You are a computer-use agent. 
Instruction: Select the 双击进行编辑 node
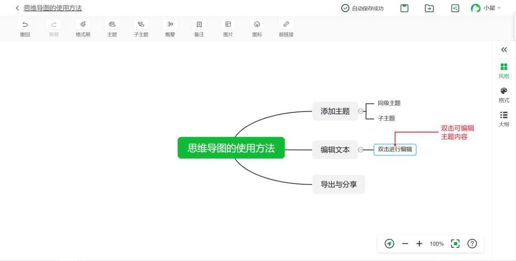395,149
